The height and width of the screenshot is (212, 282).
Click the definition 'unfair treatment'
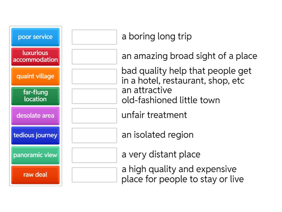click(x=154, y=115)
